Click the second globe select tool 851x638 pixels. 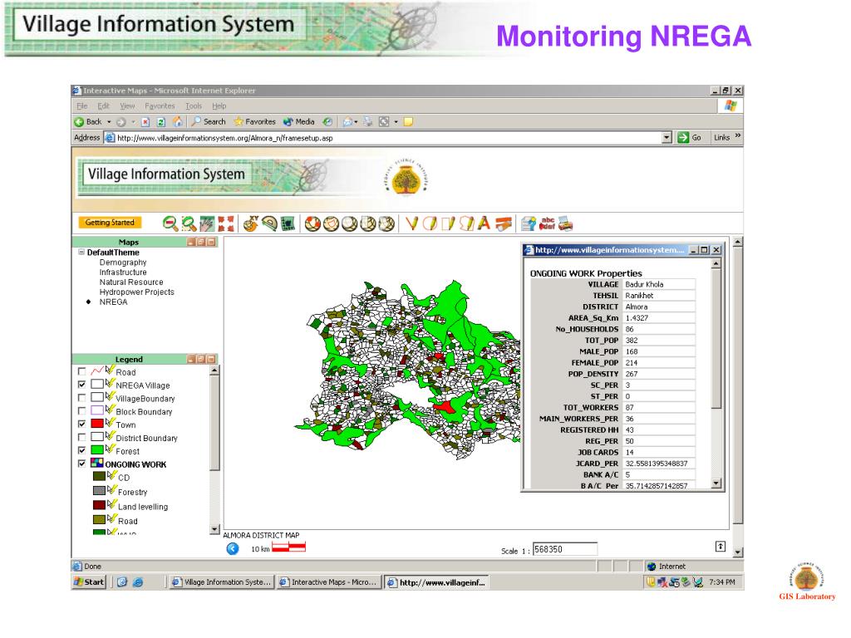click(x=331, y=223)
